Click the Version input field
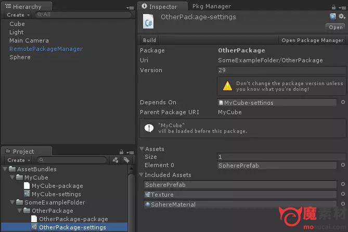Image resolution: width=348 pixels, height=232 pixels. [x=281, y=70]
